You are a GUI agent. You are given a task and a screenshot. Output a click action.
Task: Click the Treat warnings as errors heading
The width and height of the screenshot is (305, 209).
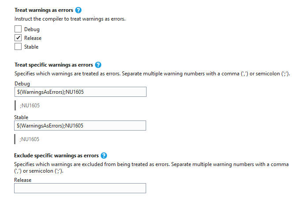click(x=44, y=10)
